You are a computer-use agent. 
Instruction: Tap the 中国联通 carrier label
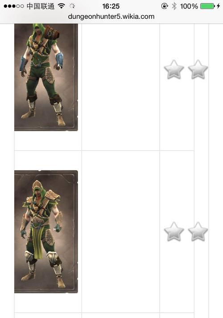[x=41, y=6]
